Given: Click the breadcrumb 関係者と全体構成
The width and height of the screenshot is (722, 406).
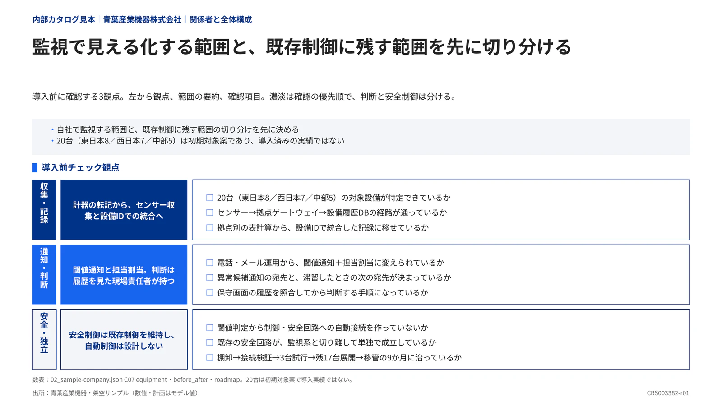Looking at the screenshot, I should click(x=221, y=19).
